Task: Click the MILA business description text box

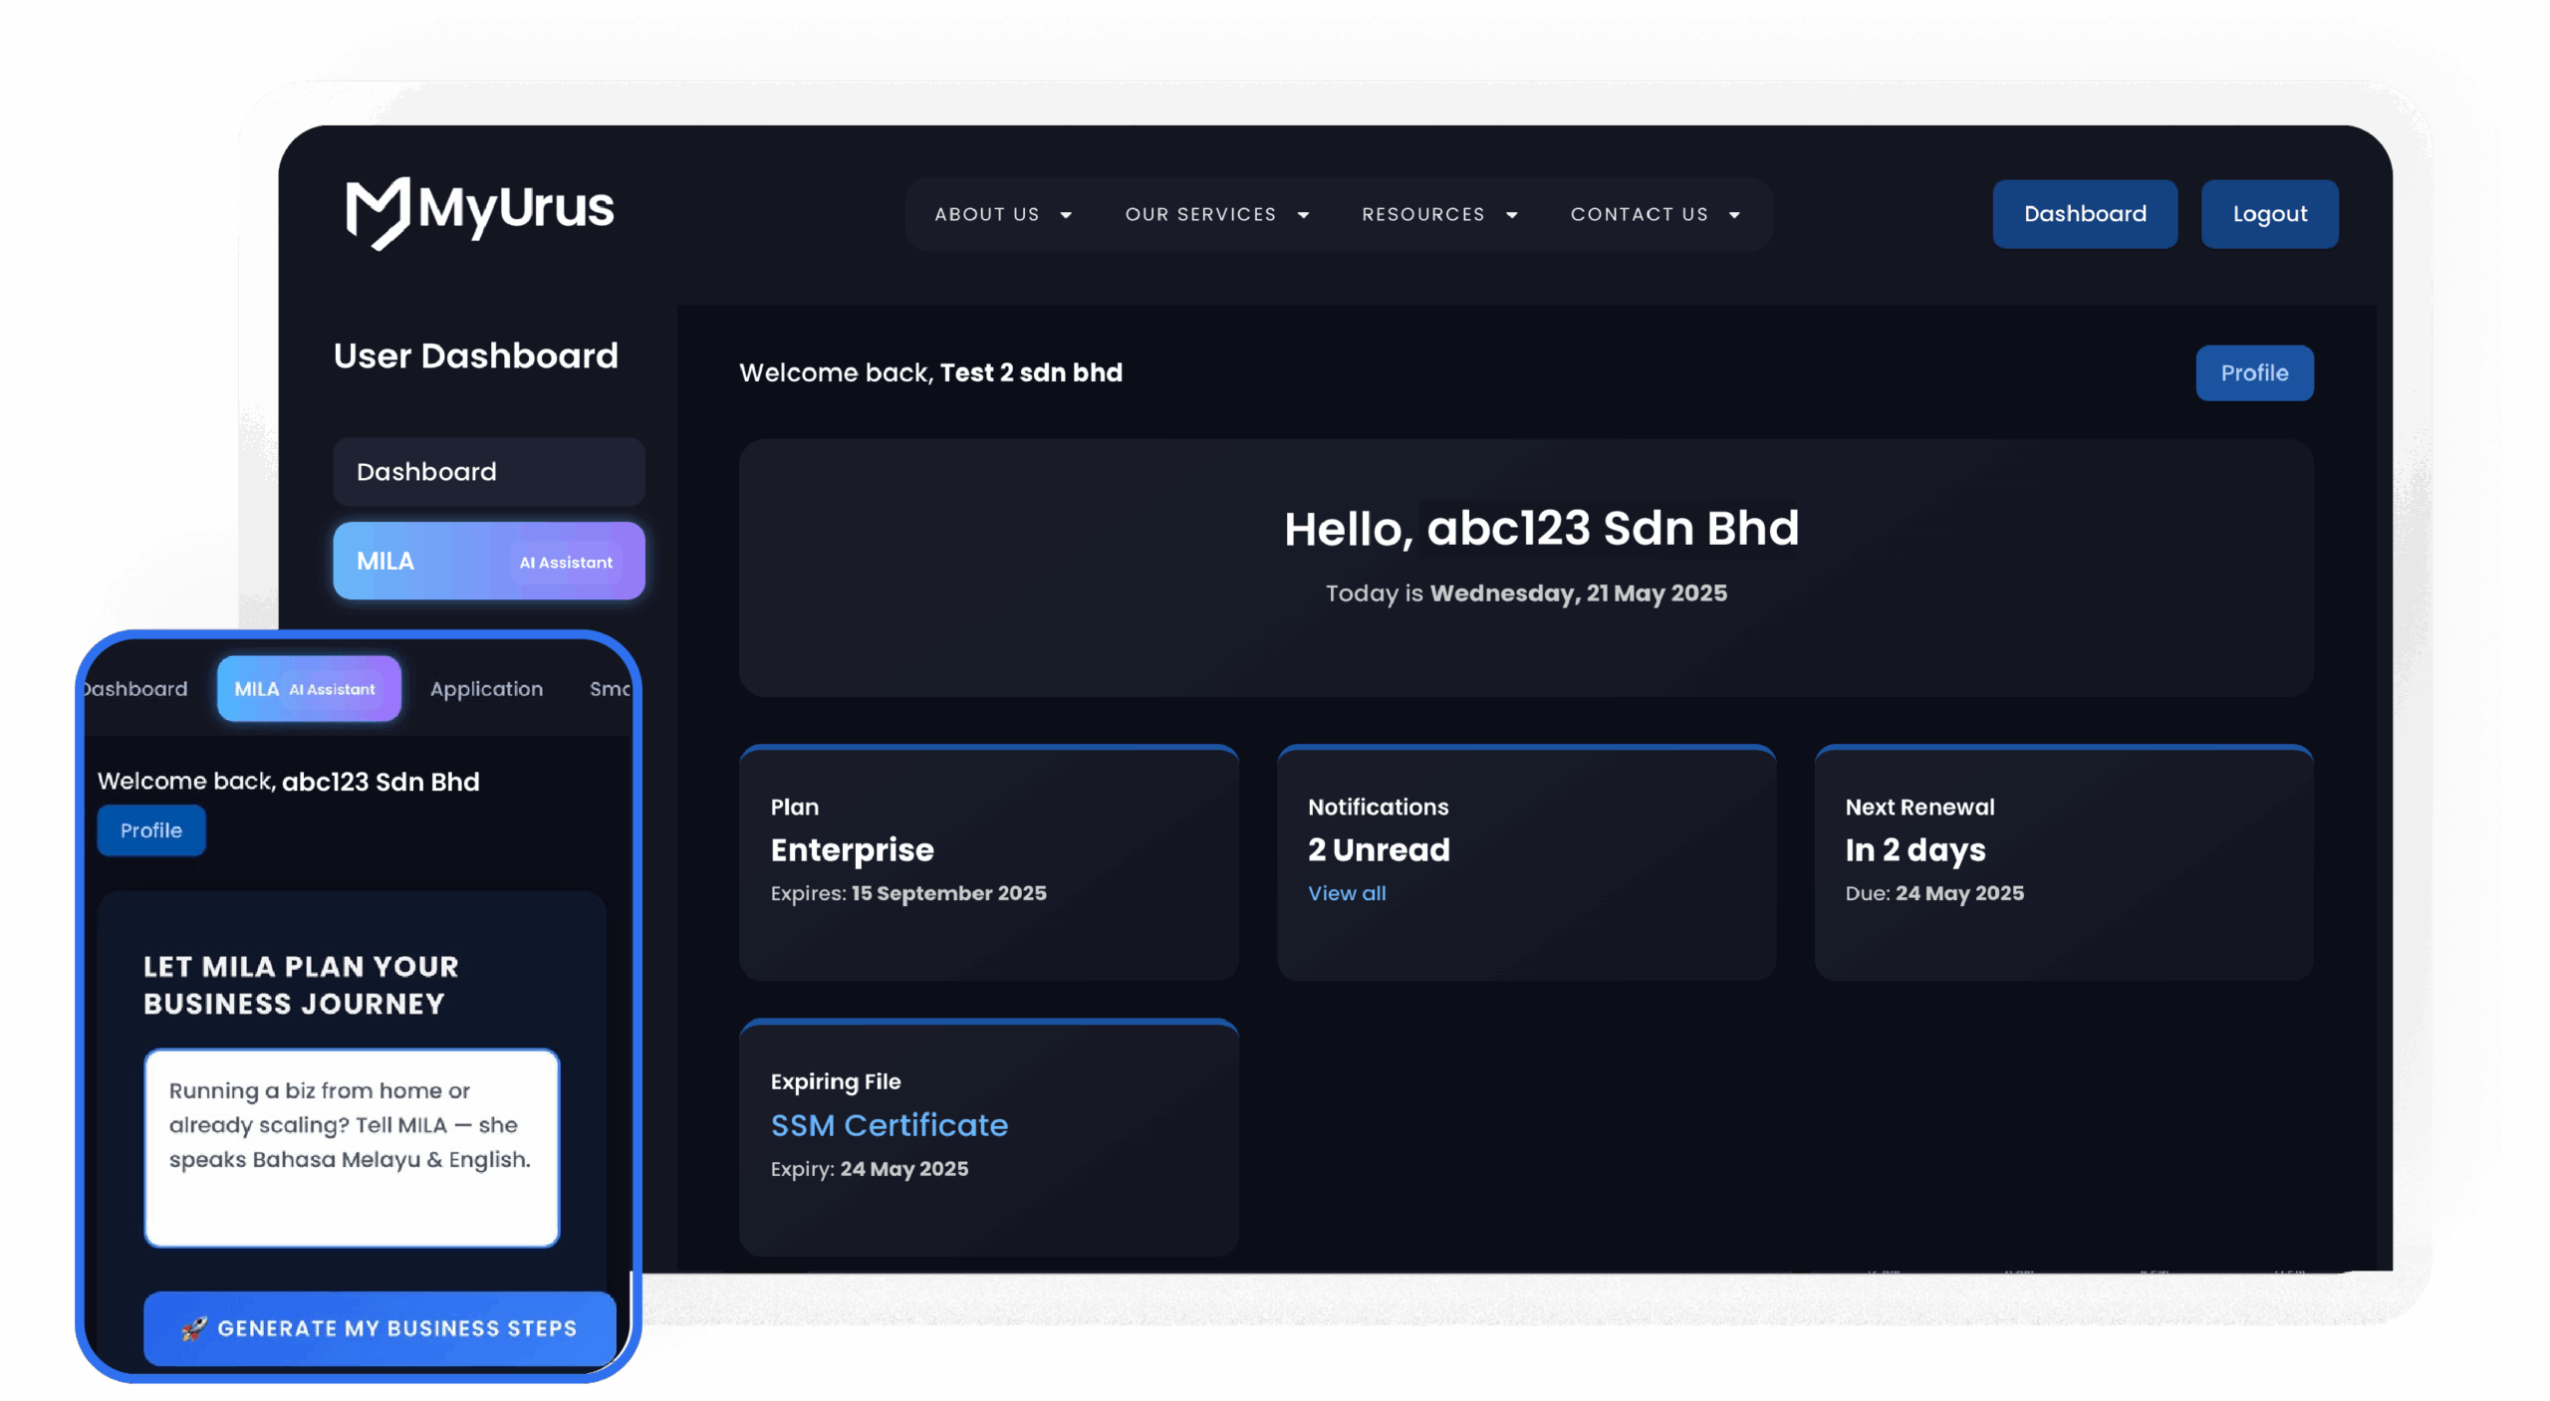Action: [x=352, y=1147]
